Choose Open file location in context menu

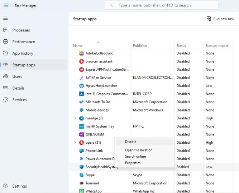pos(144,150)
